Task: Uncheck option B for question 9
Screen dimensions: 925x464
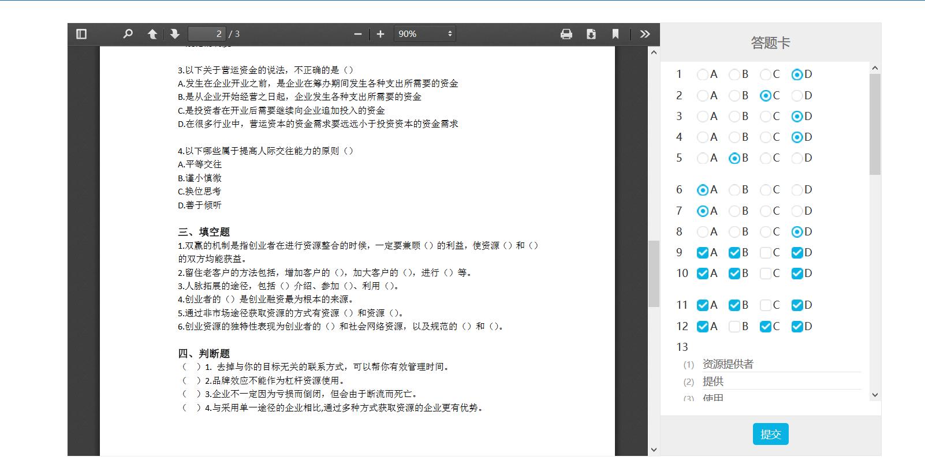Action: (x=734, y=253)
